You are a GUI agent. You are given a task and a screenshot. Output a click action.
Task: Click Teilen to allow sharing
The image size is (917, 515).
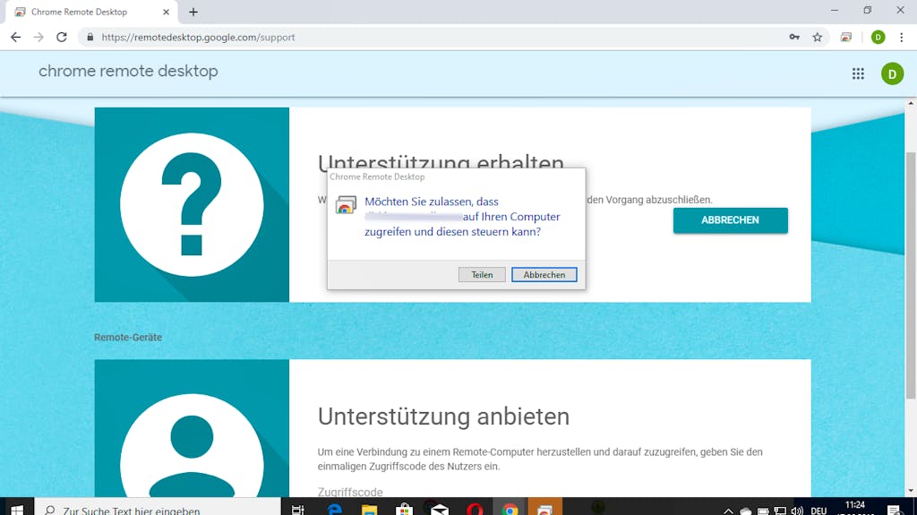tap(482, 274)
